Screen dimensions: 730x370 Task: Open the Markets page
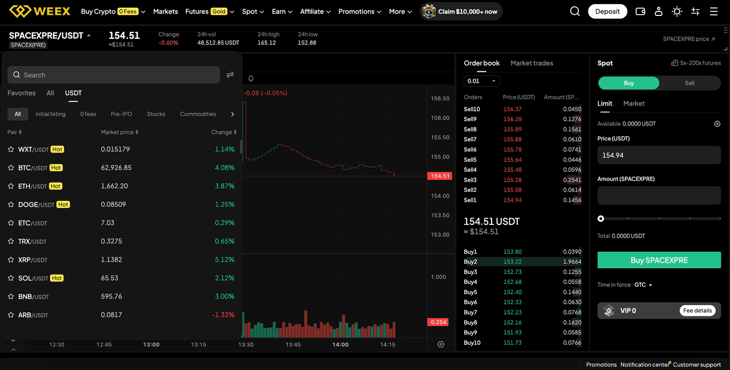165,11
